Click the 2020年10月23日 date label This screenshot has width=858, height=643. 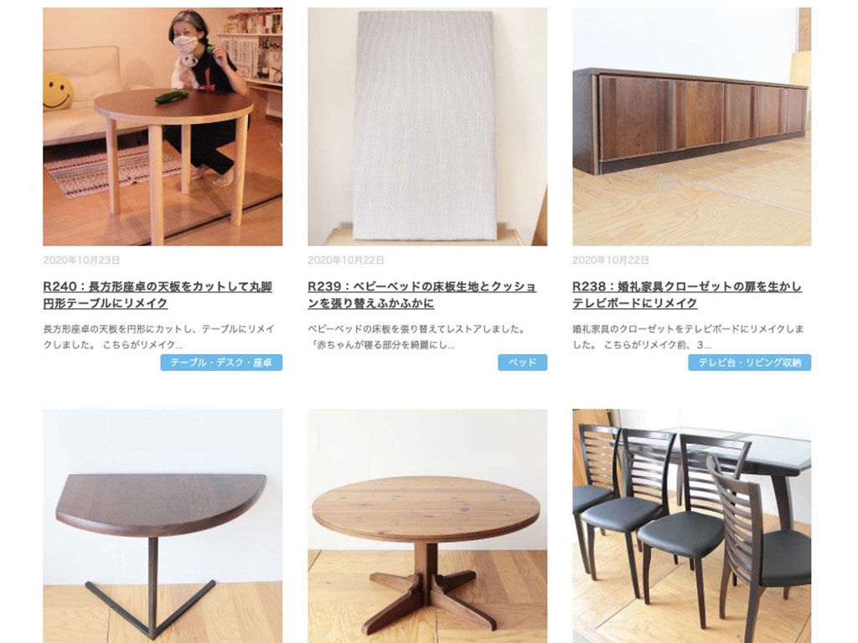(81, 260)
